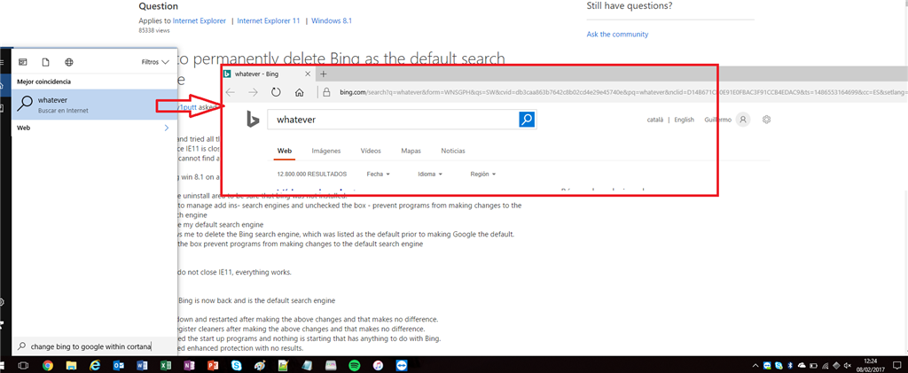
Task: Select the Mapas tab on Bing
Action: click(411, 151)
